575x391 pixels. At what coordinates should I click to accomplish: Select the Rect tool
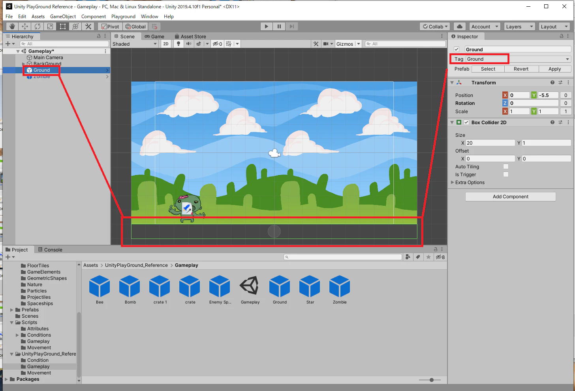63,26
